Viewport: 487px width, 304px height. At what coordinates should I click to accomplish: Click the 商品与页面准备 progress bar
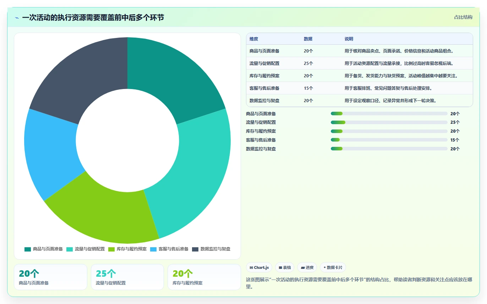point(389,114)
